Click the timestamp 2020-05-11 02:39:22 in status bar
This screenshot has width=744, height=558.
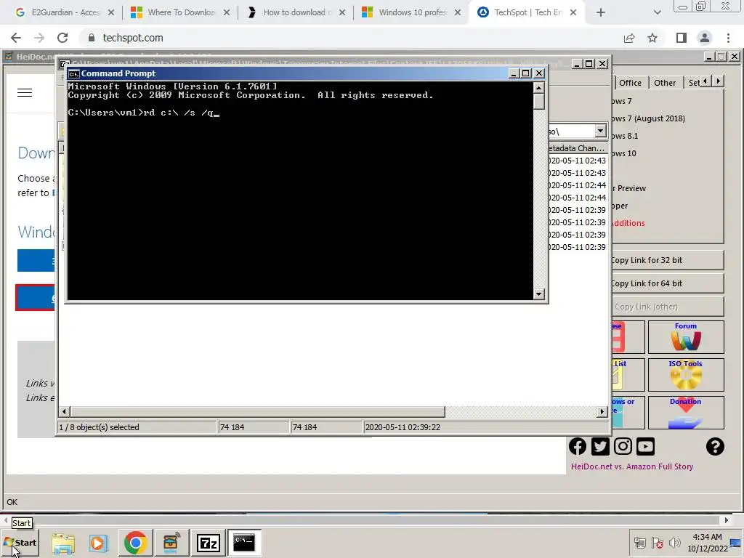(403, 427)
